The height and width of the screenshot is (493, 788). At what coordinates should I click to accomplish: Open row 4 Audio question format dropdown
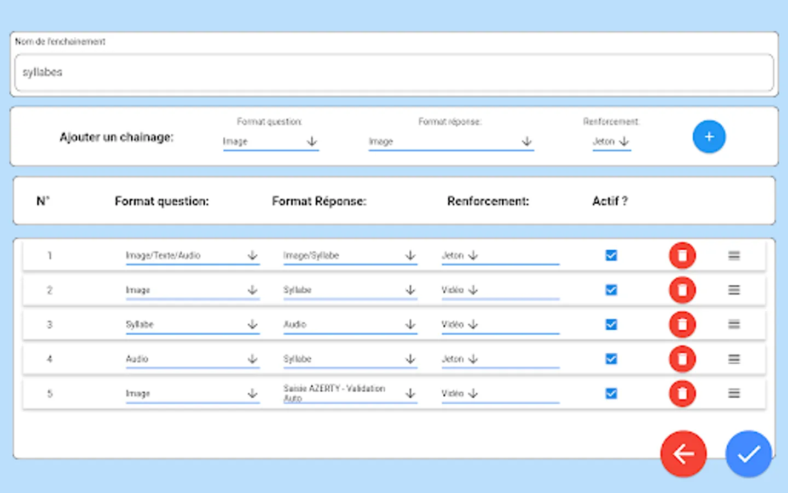click(x=192, y=359)
